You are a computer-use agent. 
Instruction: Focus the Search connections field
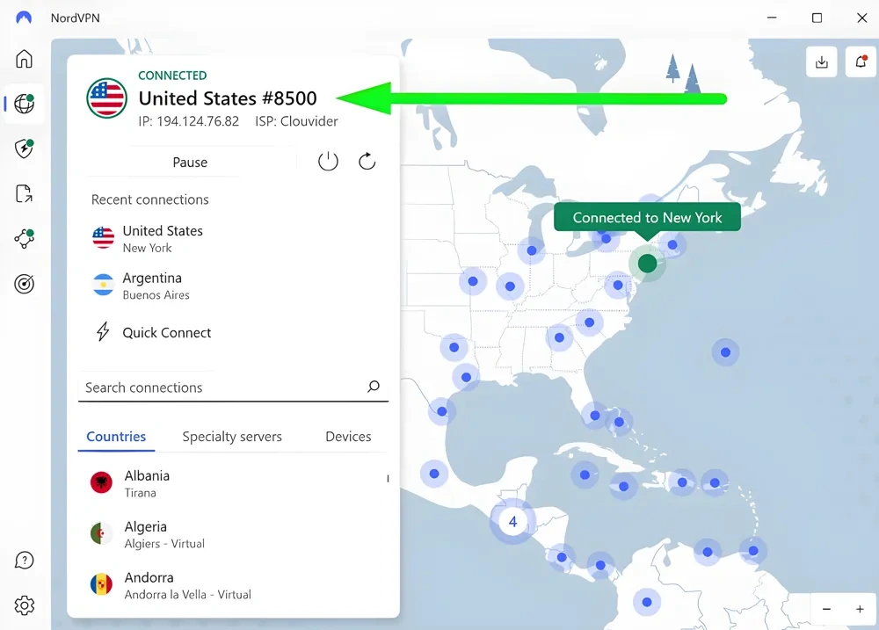click(x=233, y=387)
